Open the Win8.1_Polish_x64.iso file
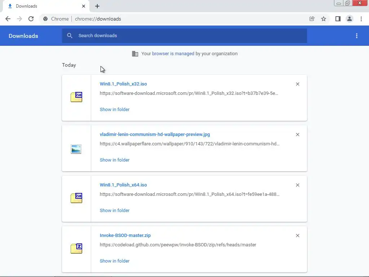Image resolution: width=369 pixels, height=277 pixels. [x=123, y=185]
